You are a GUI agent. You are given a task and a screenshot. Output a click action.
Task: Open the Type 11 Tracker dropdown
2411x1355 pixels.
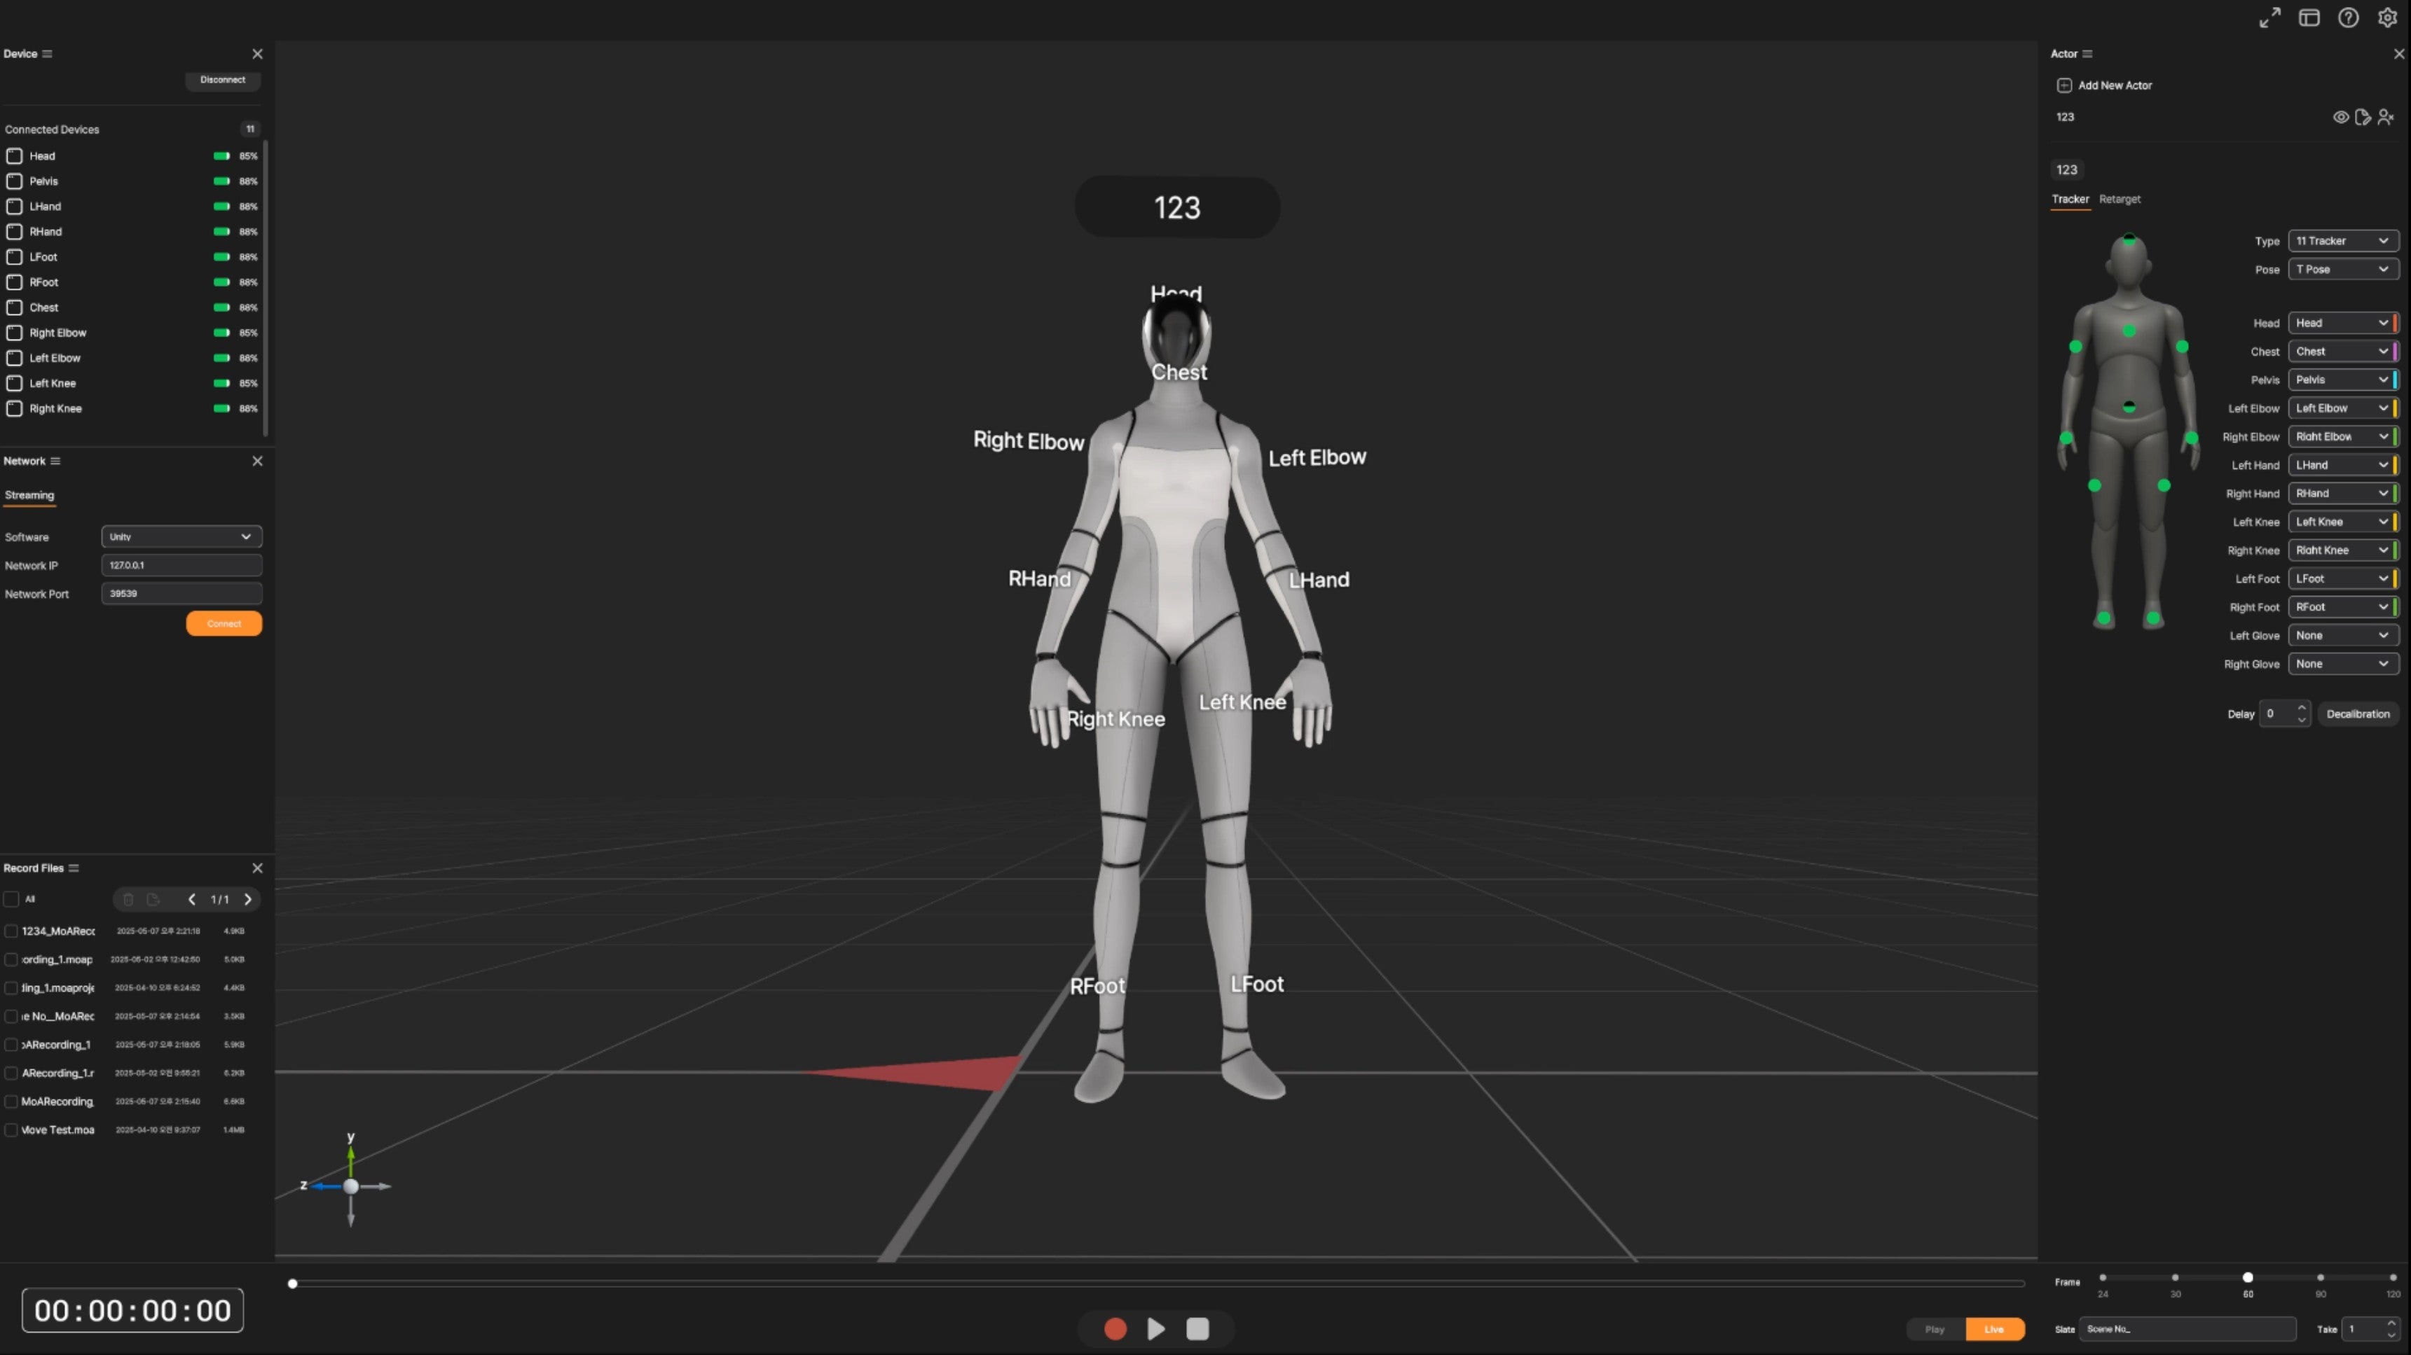tap(2342, 240)
